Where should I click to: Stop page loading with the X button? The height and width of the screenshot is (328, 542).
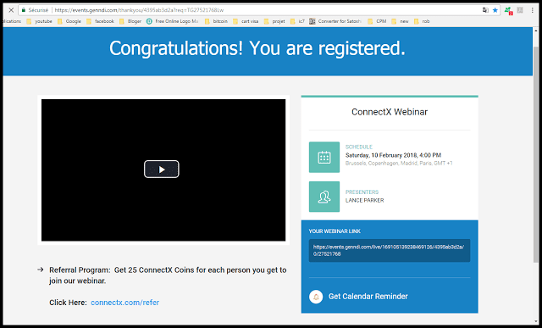click(11, 10)
